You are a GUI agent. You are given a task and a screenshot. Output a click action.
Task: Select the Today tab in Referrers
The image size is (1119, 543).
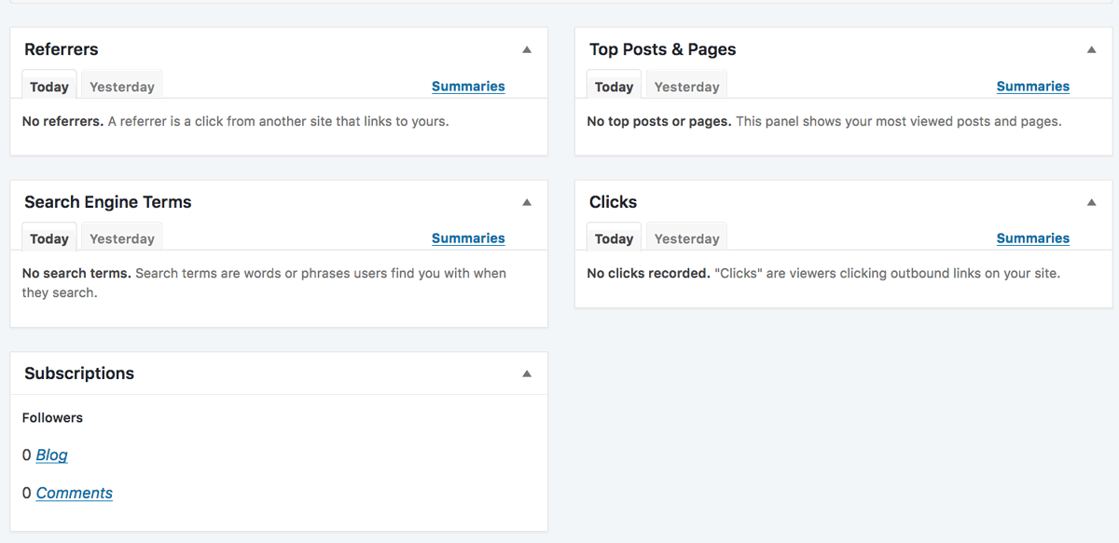[49, 86]
